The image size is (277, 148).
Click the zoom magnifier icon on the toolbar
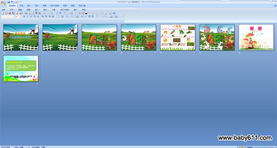click(110, 13)
